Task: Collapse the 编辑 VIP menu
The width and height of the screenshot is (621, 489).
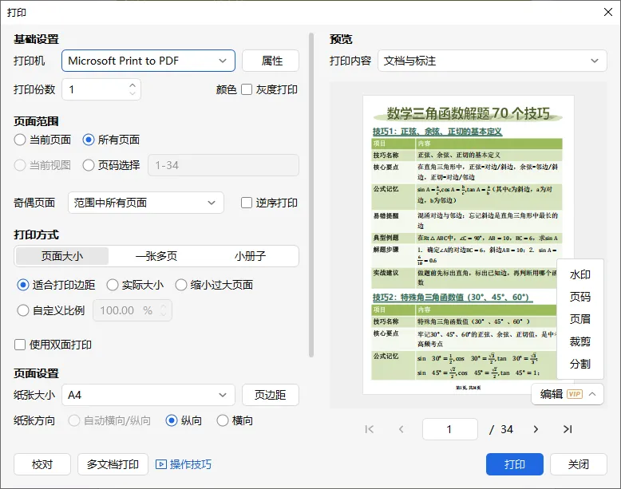Action: click(x=592, y=394)
